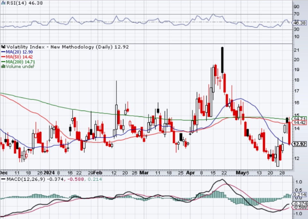Click the 12.92 last price tag
The width and height of the screenshot is (308, 219).
299,144
